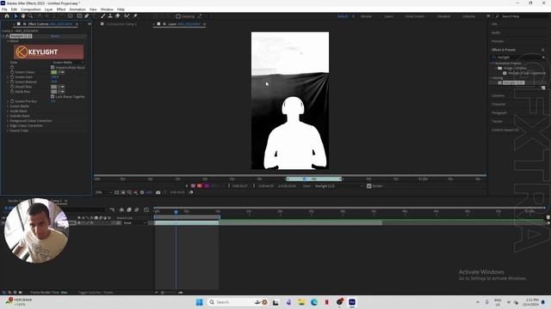551x309 pixels.
Task: Select the Puppet Pin tool
Action: [x=135, y=16]
